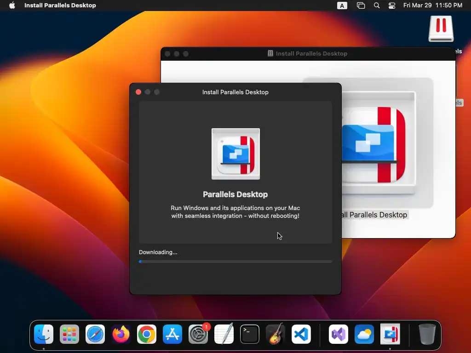This screenshot has width=471, height=353.
Task: Click the date and time clock
Action: (x=432, y=5)
